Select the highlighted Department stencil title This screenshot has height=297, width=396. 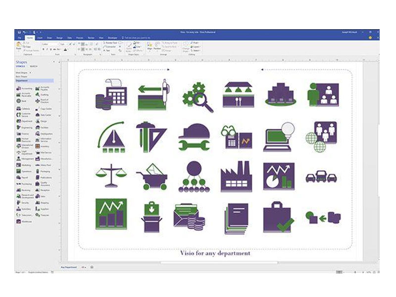(35, 81)
